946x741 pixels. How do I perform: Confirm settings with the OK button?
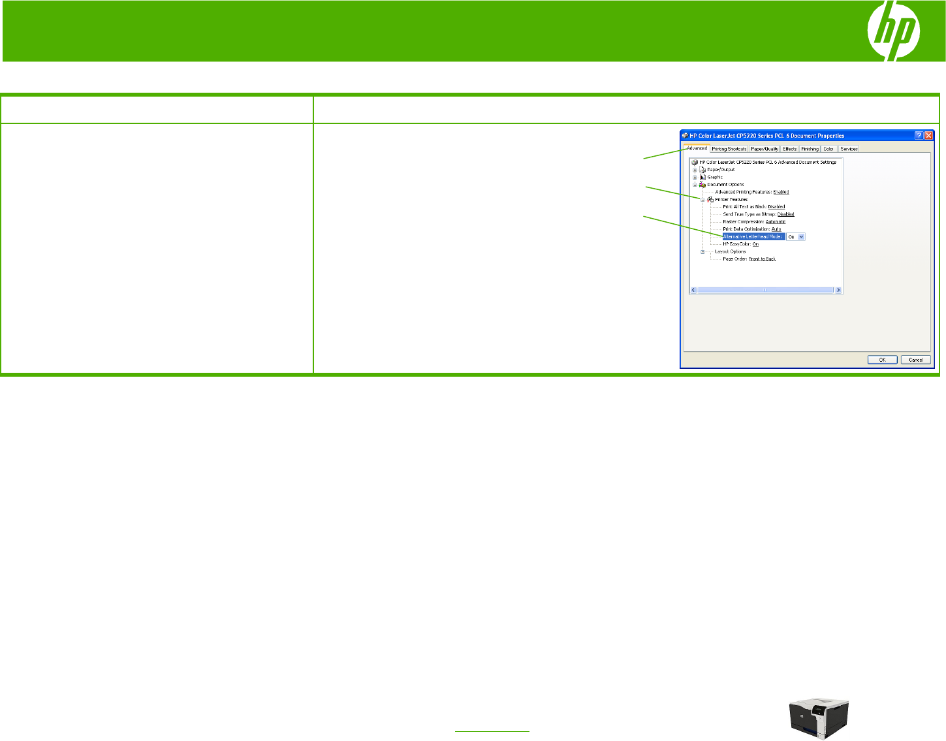coord(883,360)
